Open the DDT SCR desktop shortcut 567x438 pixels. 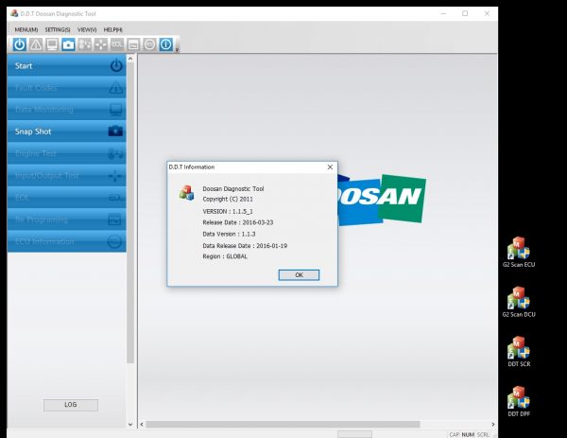519,352
